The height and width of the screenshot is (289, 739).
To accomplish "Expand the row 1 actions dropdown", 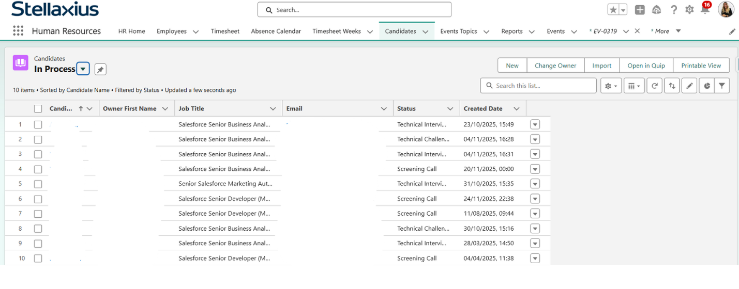I will [535, 124].
